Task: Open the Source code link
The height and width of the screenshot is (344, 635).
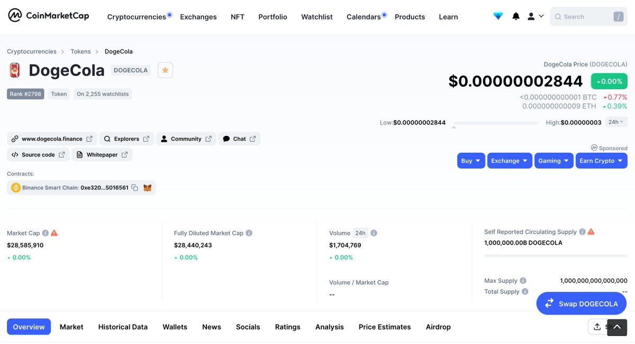Action: (38, 155)
